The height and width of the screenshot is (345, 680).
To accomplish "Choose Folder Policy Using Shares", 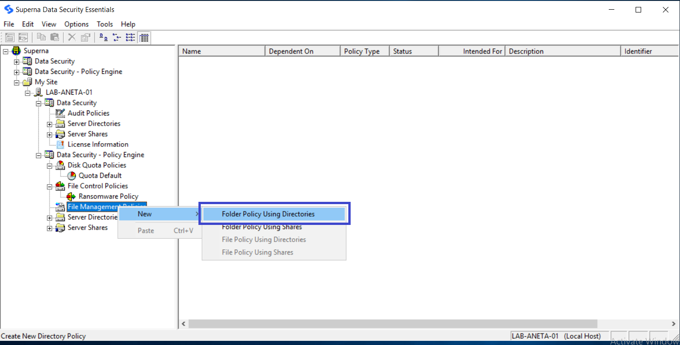I will click(x=274, y=227).
